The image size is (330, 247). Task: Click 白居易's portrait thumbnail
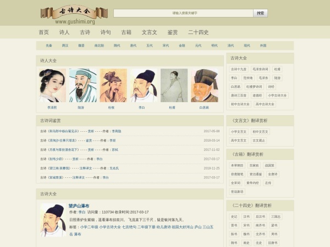tap(204, 85)
